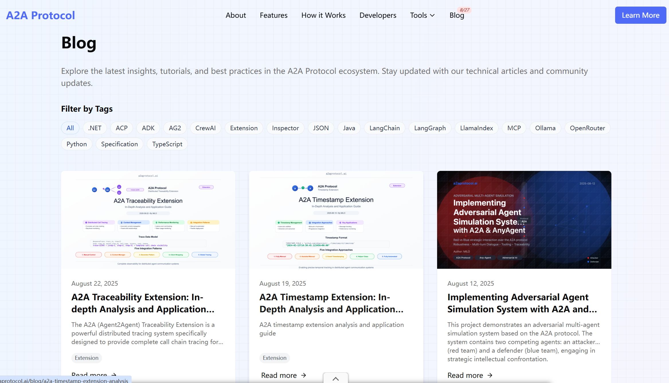Filter posts by OpenRouter tag
This screenshot has height=383, width=669.
[588, 128]
